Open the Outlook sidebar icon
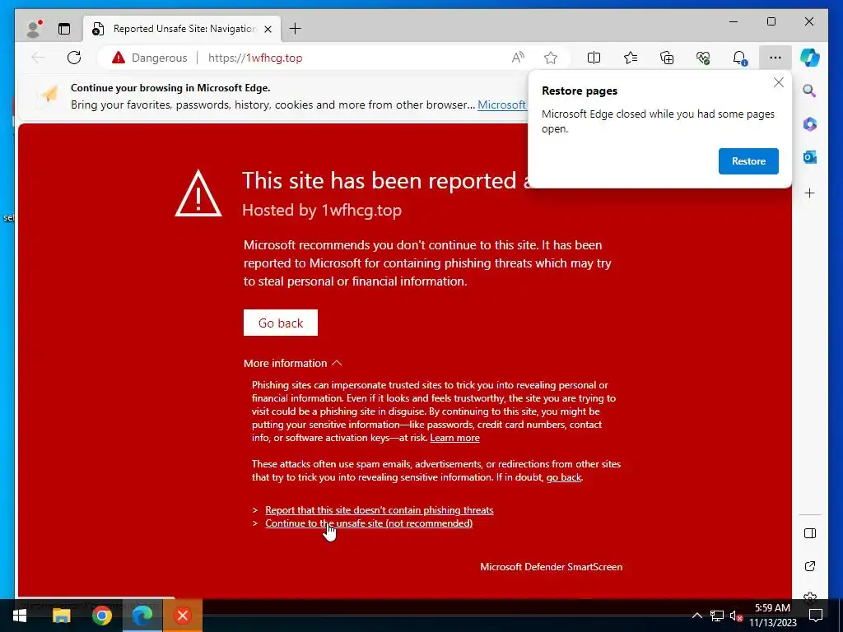 [810, 157]
